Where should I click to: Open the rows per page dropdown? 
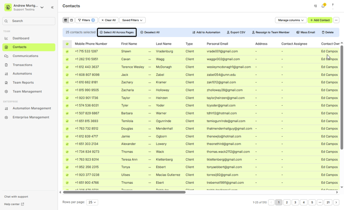[x=92, y=202]
